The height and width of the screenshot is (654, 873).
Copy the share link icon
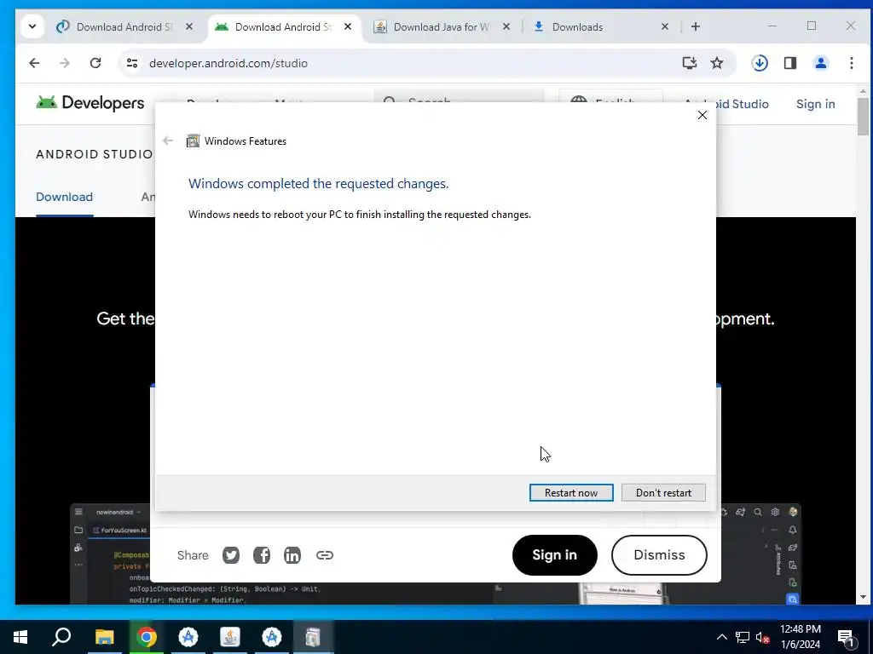pos(325,555)
